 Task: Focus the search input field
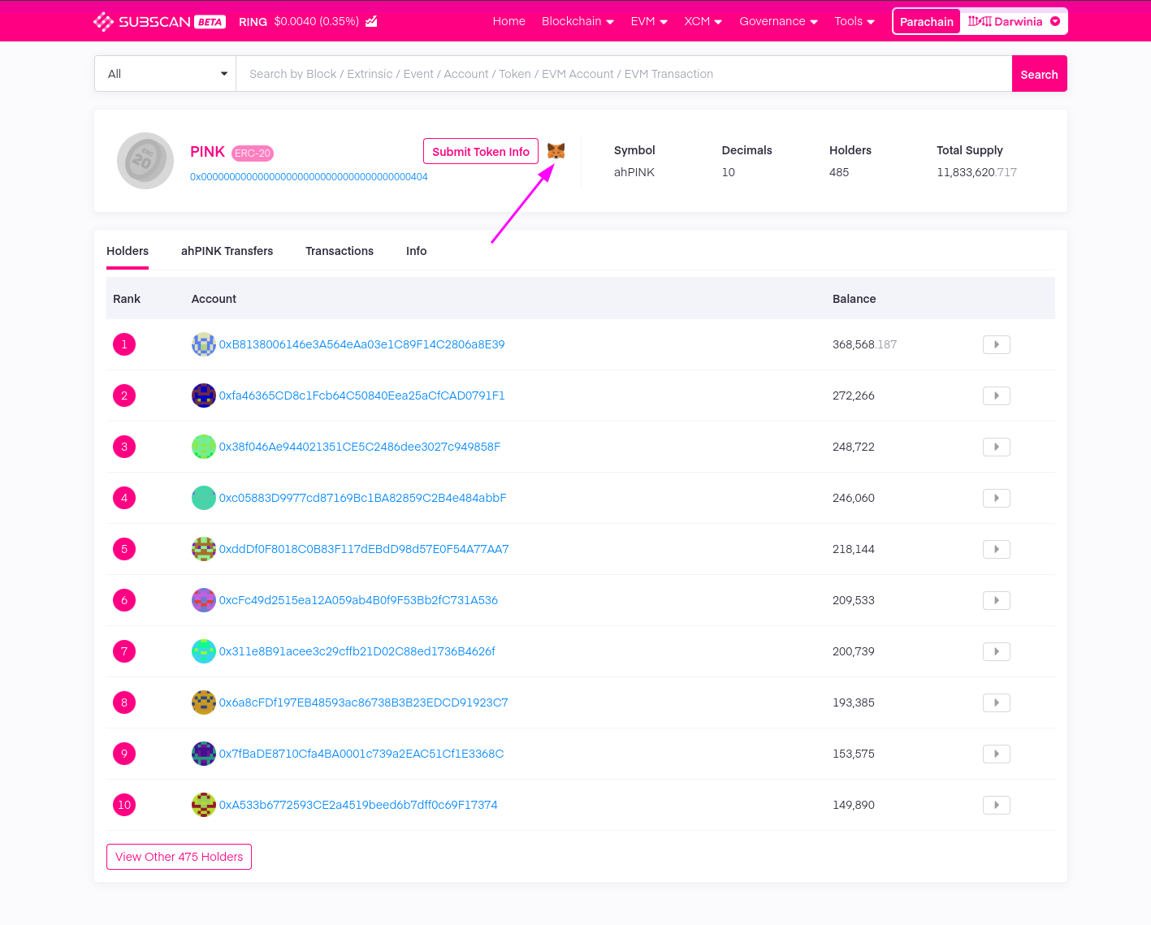click(x=623, y=74)
